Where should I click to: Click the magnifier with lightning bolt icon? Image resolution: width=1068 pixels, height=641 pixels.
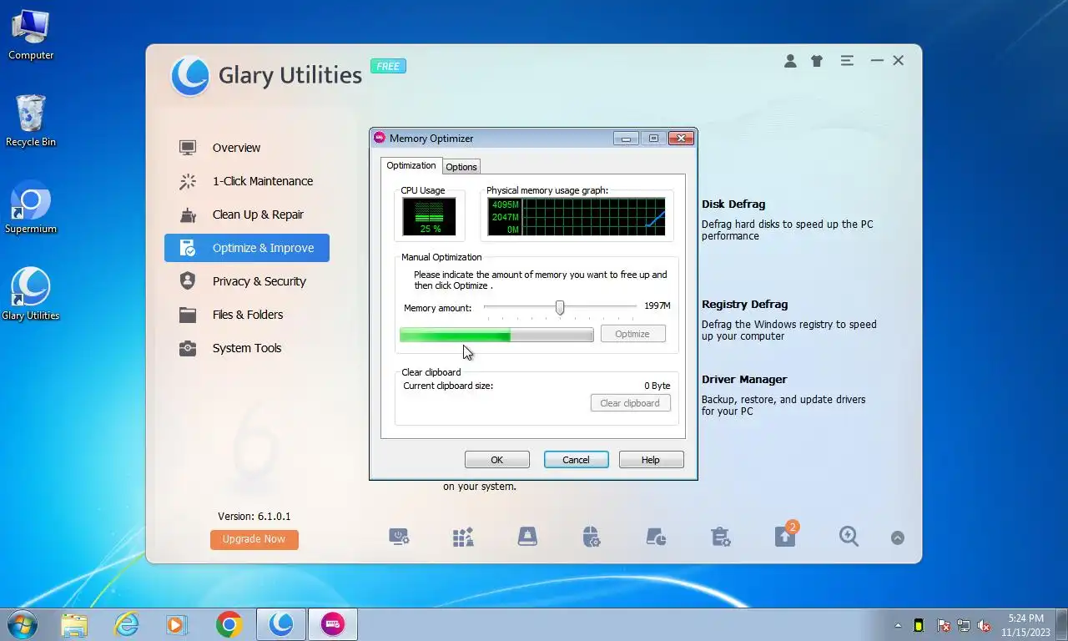click(x=849, y=537)
